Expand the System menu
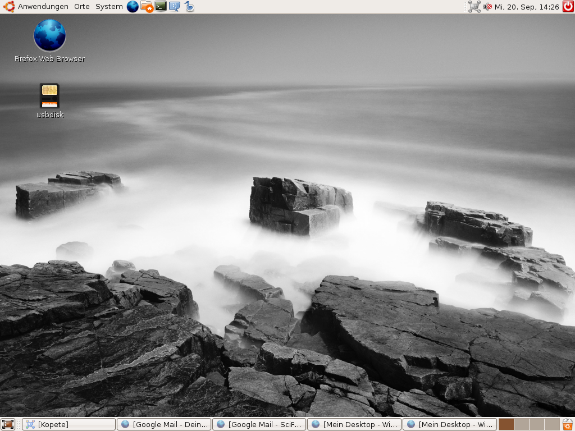 tap(109, 7)
